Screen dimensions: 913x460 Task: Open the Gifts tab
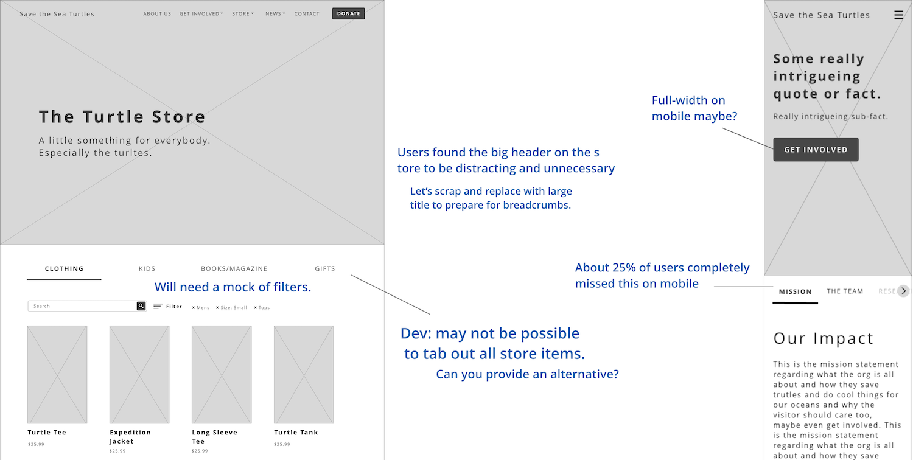coord(324,268)
